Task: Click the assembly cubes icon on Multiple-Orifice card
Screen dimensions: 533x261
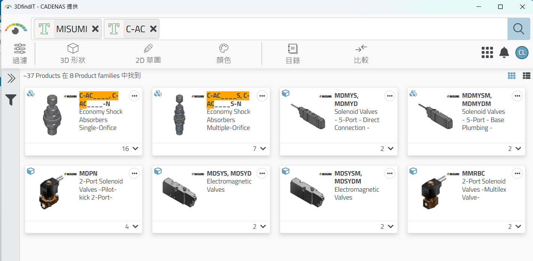Action: click(x=158, y=93)
